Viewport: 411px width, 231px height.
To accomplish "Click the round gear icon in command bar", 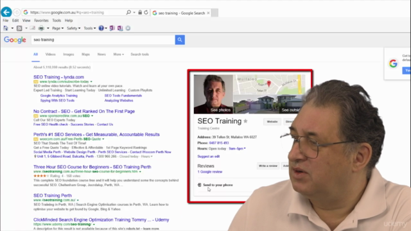I will pos(128,28).
